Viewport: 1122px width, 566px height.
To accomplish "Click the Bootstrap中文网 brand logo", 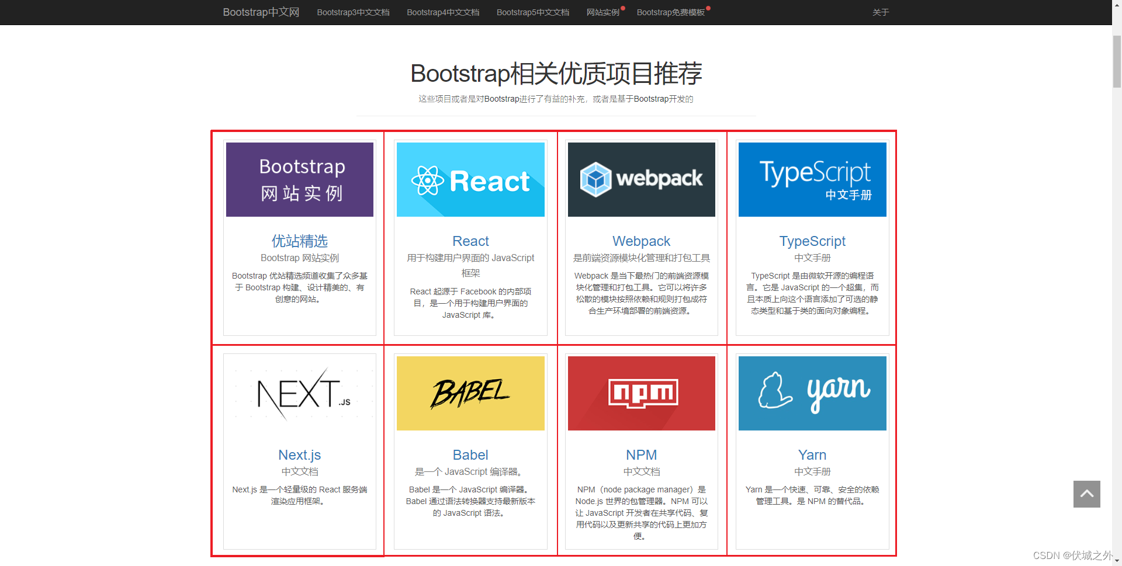I will [x=261, y=12].
